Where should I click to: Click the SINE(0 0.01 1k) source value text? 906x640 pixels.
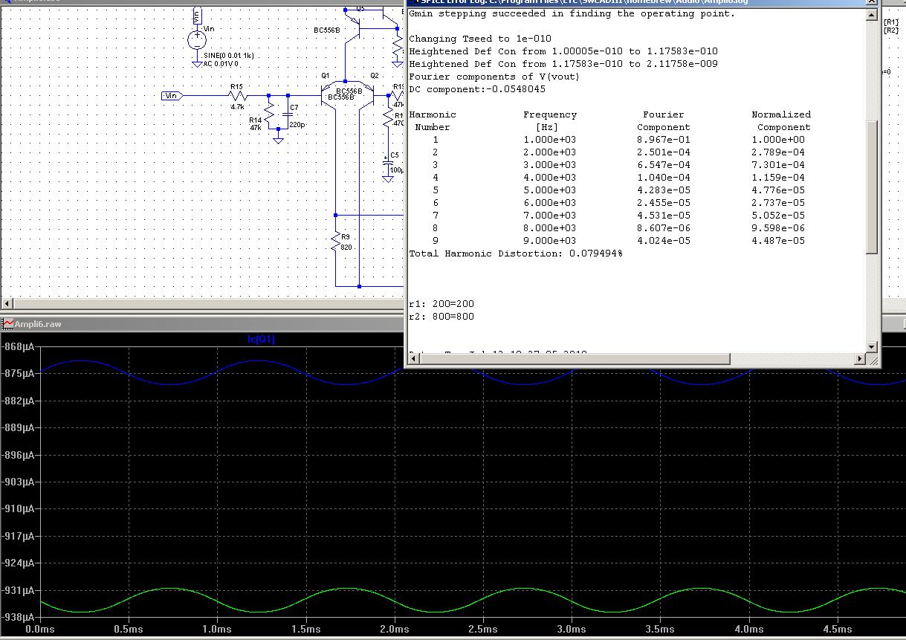(230, 56)
